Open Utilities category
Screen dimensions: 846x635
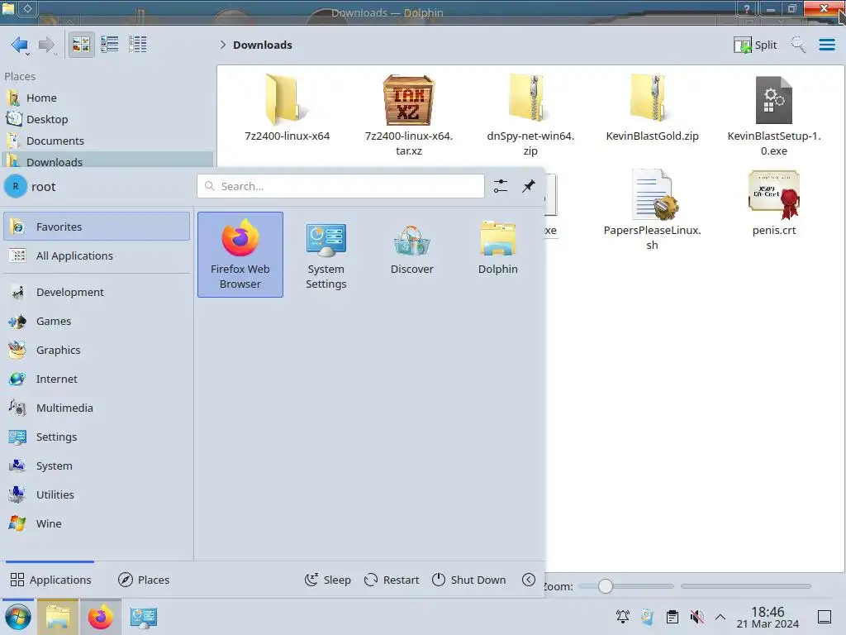pyautogui.click(x=97, y=494)
